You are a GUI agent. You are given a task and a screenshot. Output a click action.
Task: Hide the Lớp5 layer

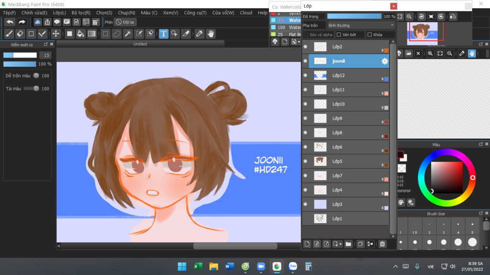(x=305, y=161)
